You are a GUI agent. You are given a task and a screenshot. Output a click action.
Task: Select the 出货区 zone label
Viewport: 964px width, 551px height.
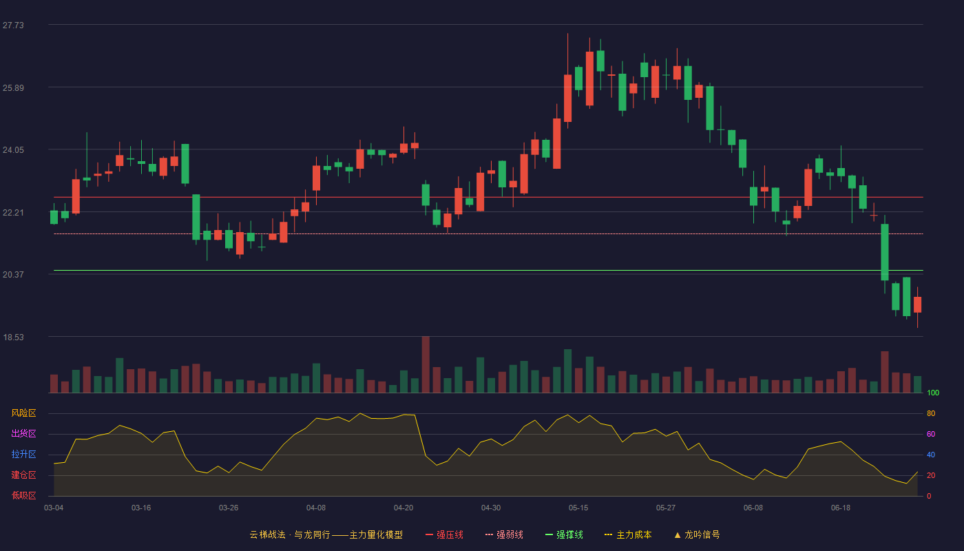[x=23, y=434]
